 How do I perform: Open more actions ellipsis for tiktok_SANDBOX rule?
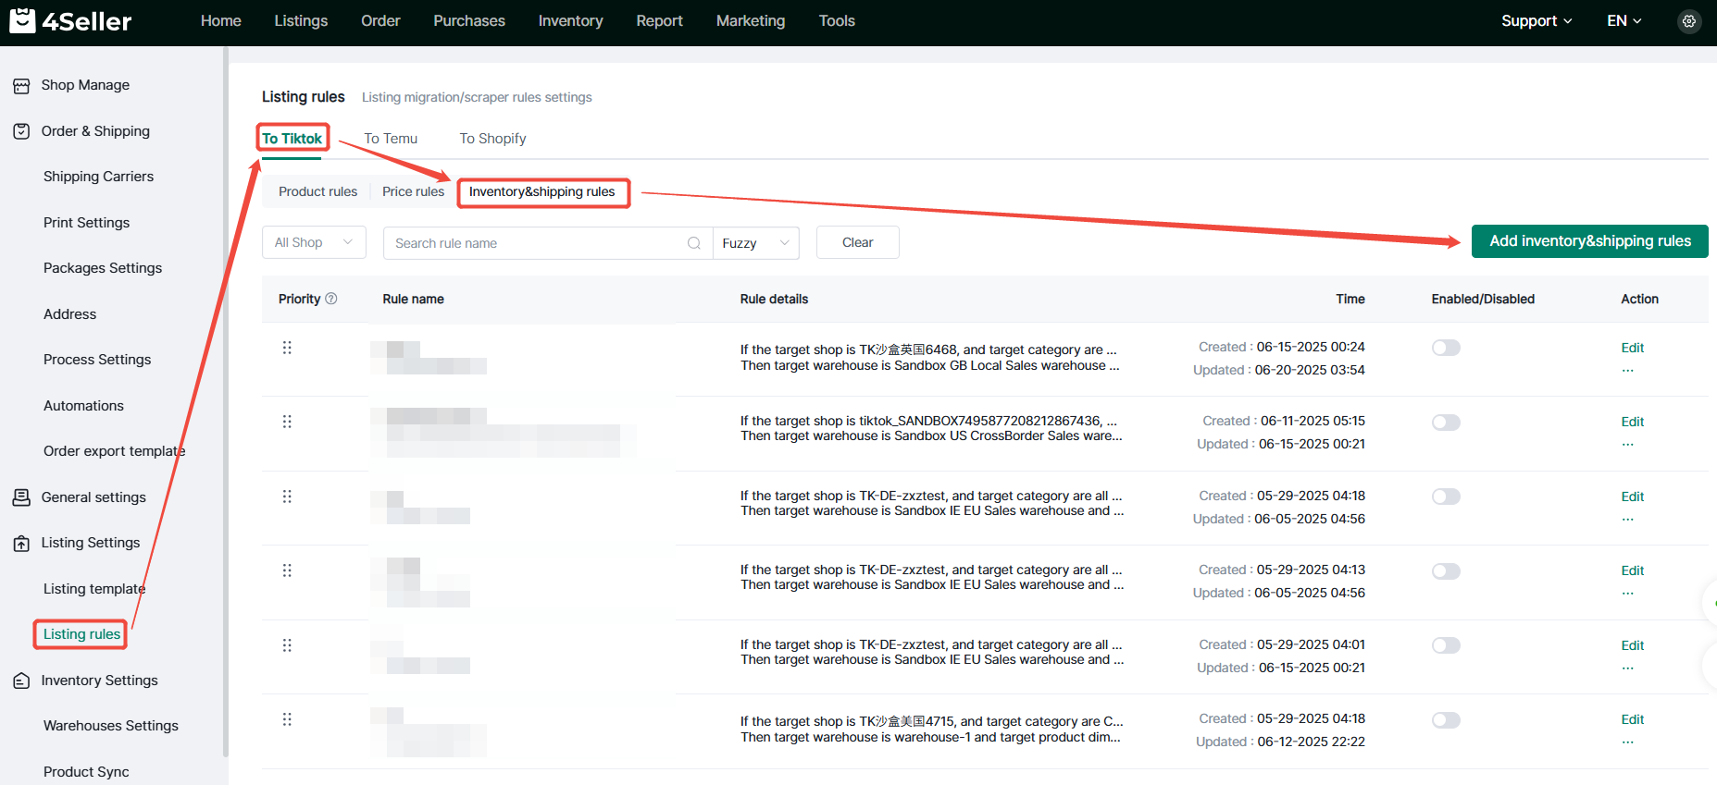[x=1628, y=445]
